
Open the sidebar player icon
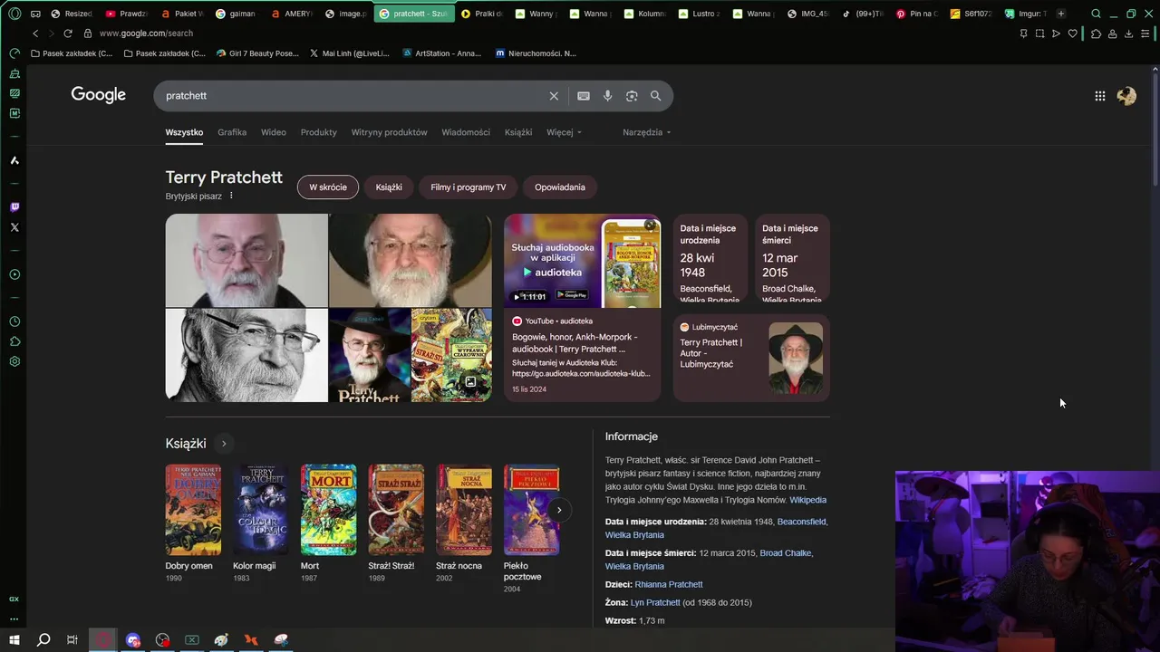[14, 274]
